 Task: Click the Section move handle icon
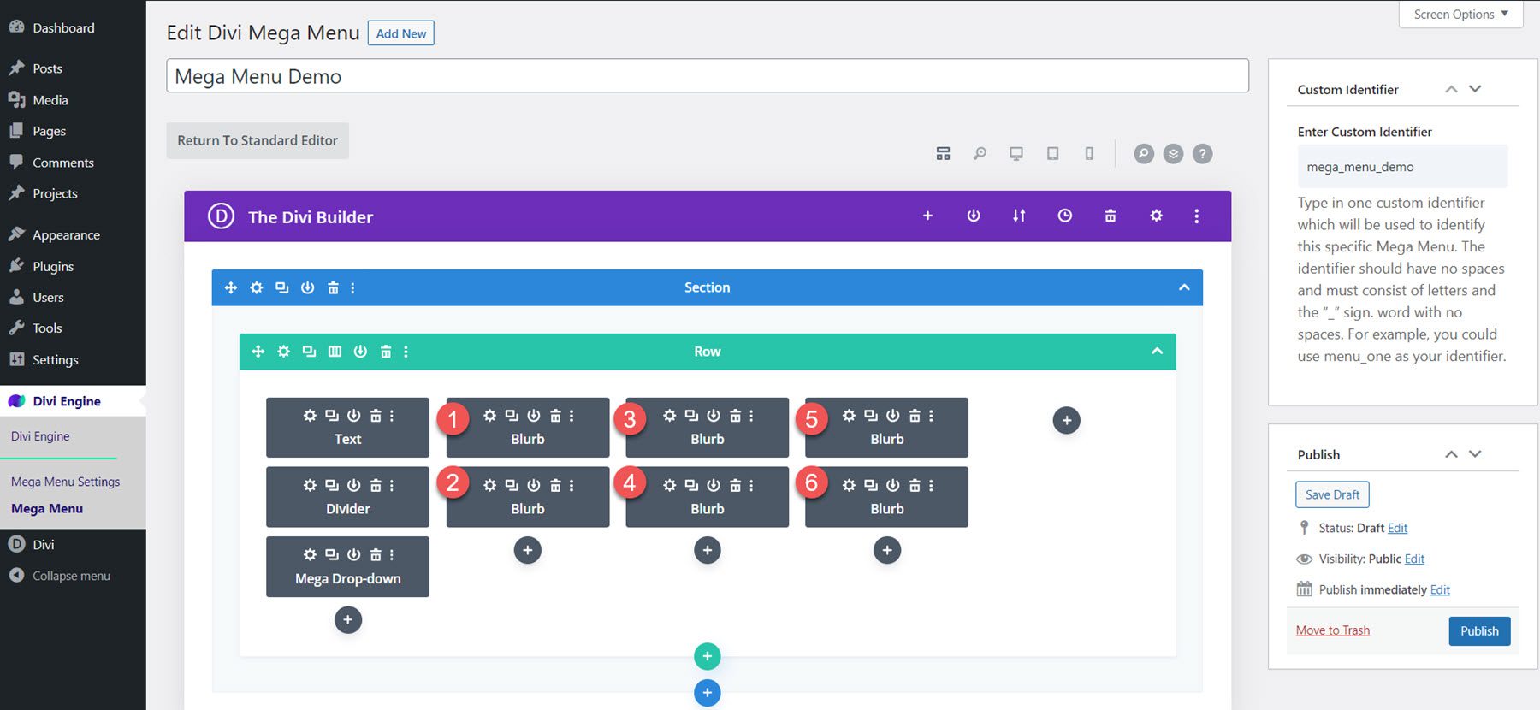(230, 287)
